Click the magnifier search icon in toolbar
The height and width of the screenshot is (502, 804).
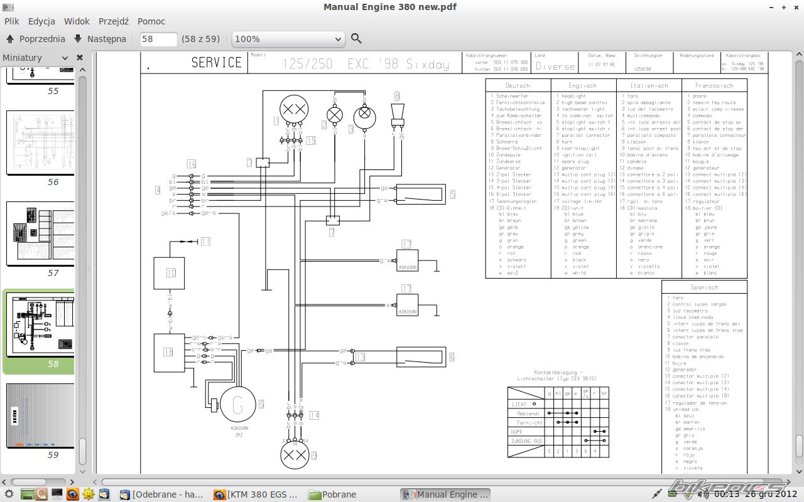click(x=356, y=39)
